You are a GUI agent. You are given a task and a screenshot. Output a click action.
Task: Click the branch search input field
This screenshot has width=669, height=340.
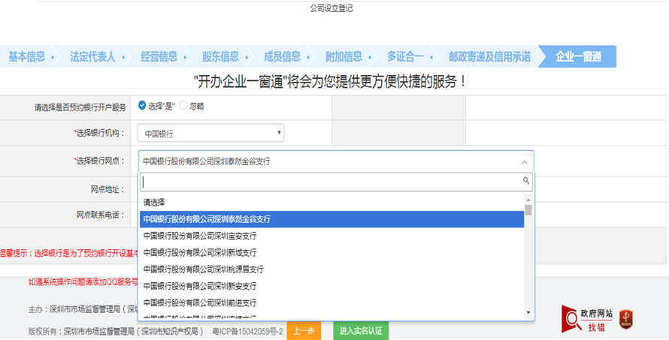tap(331, 181)
